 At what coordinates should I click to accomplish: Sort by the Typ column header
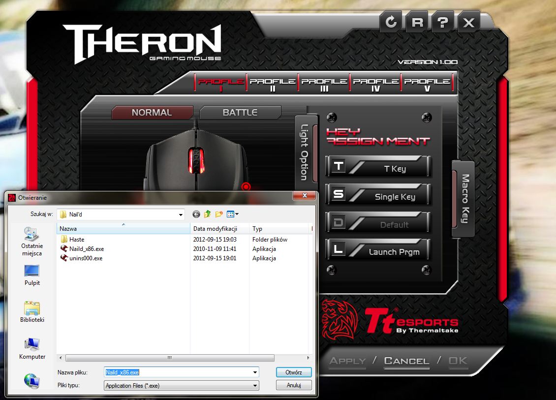point(279,229)
